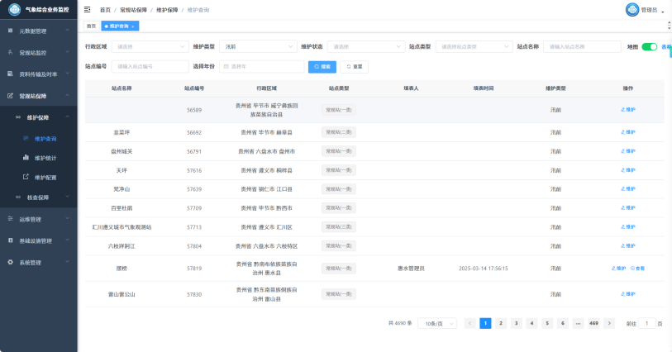Viewport: 672px width, 352px height.
Task: Open 维护统计 in the sidebar
Action: click(x=45, y=157)
